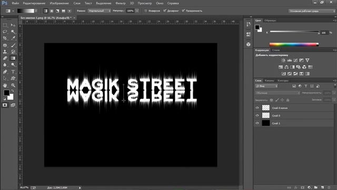Lock transparent pixels for layer

[x=272, y=100]
